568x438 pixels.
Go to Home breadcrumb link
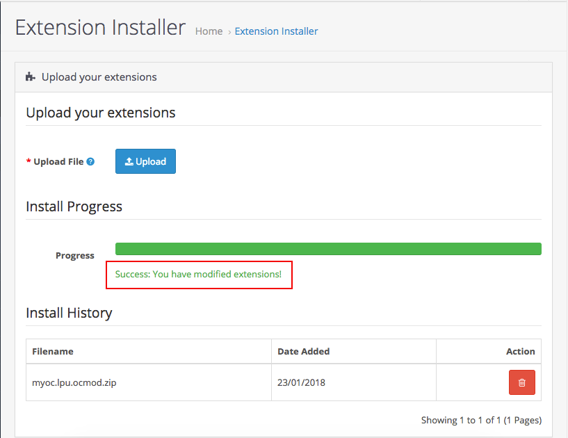209,31
